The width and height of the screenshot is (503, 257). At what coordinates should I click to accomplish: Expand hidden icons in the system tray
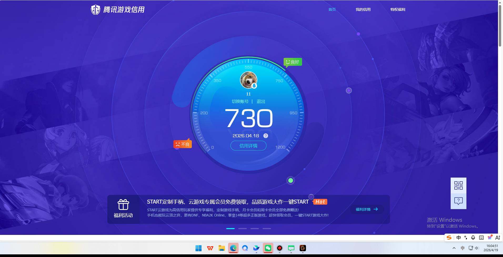tap(453, 248)
